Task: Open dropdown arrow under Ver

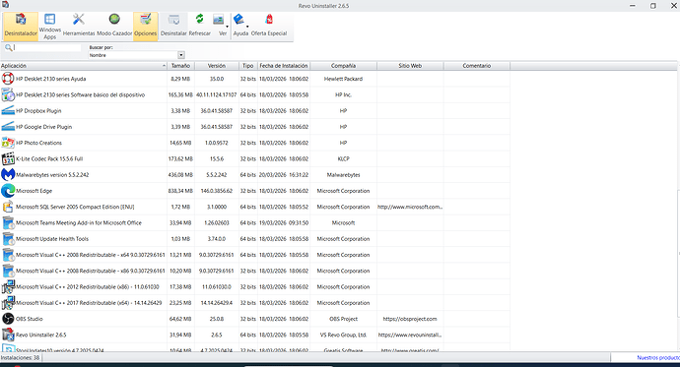Action: point(228,27)
